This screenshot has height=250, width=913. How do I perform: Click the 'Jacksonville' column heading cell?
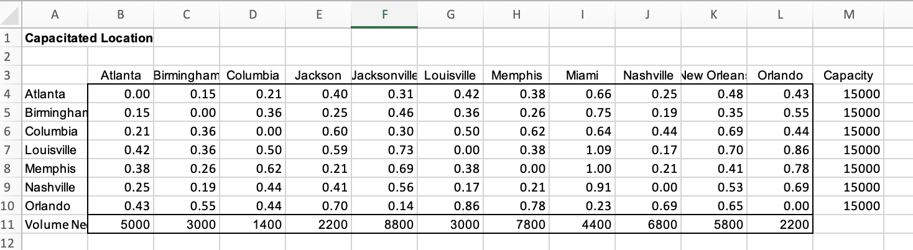pos(384,76)
